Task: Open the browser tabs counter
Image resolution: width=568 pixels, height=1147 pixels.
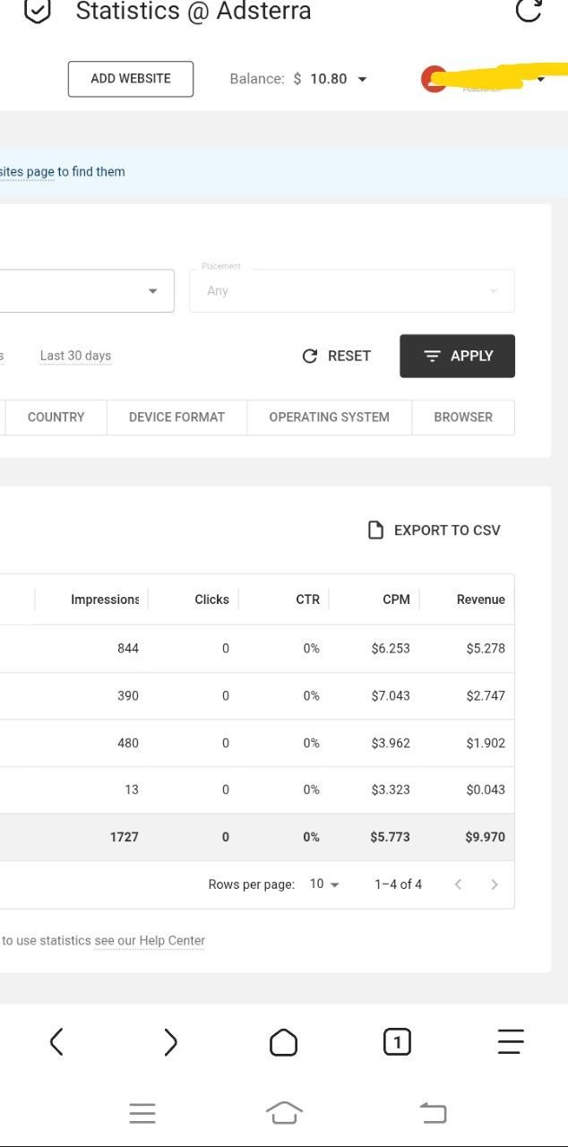Action: pos(397,1041)
